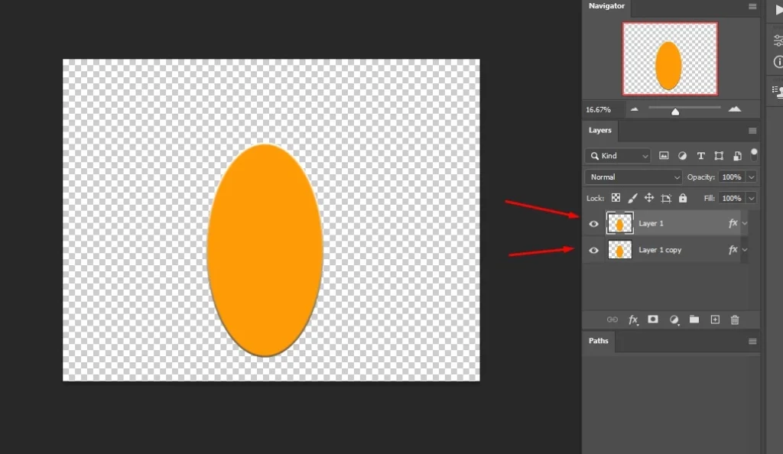Open the Opacity dropdown arrow
Image resolution: width=783 pixels, height=454 pixels.
[x=752, y=177]
